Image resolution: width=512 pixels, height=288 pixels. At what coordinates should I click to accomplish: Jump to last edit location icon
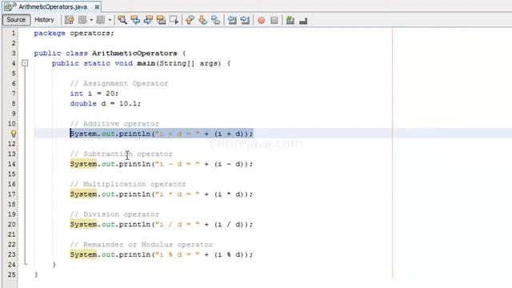[x=70, y=20]
